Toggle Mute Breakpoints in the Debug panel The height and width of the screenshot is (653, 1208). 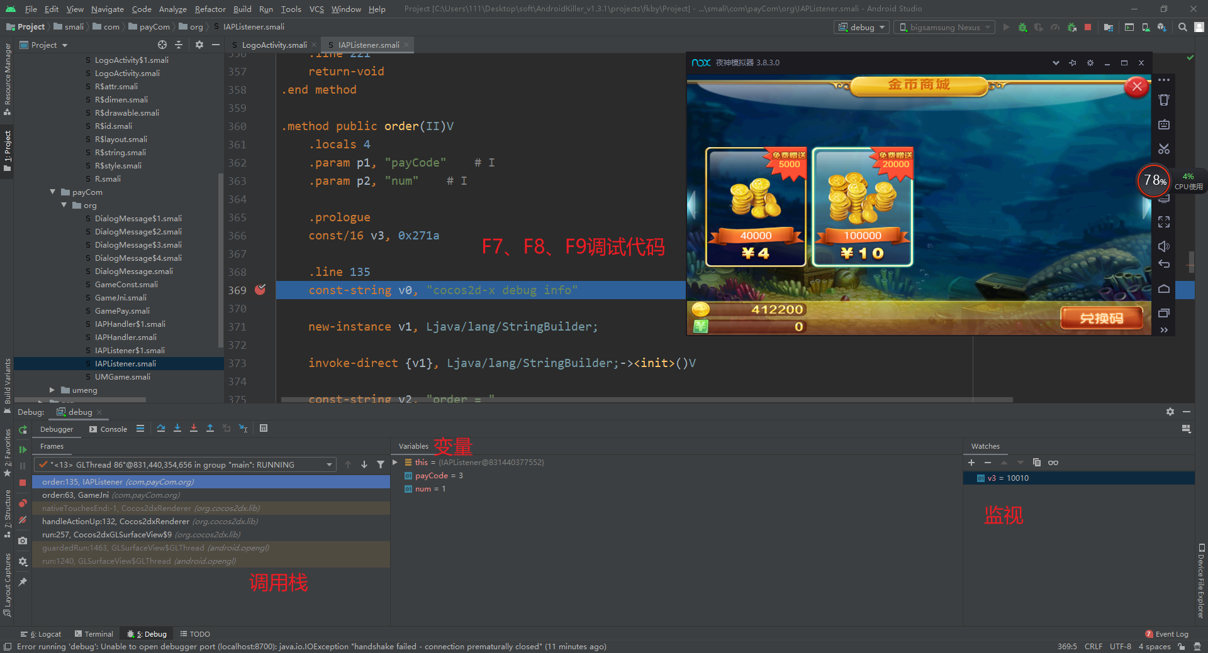pyautogui.click(x=23, y=520)
